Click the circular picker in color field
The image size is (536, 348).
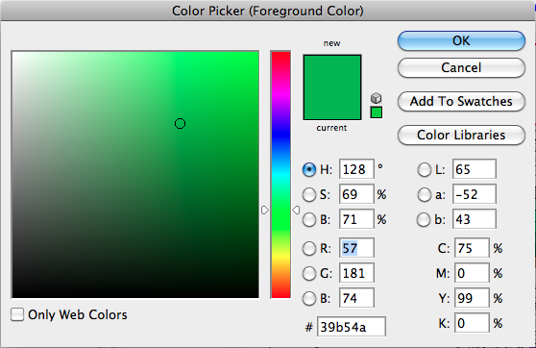pyautogui.click(x=181, y=123)
